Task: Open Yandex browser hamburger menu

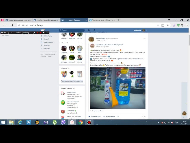Action: (x=169, y=20)
